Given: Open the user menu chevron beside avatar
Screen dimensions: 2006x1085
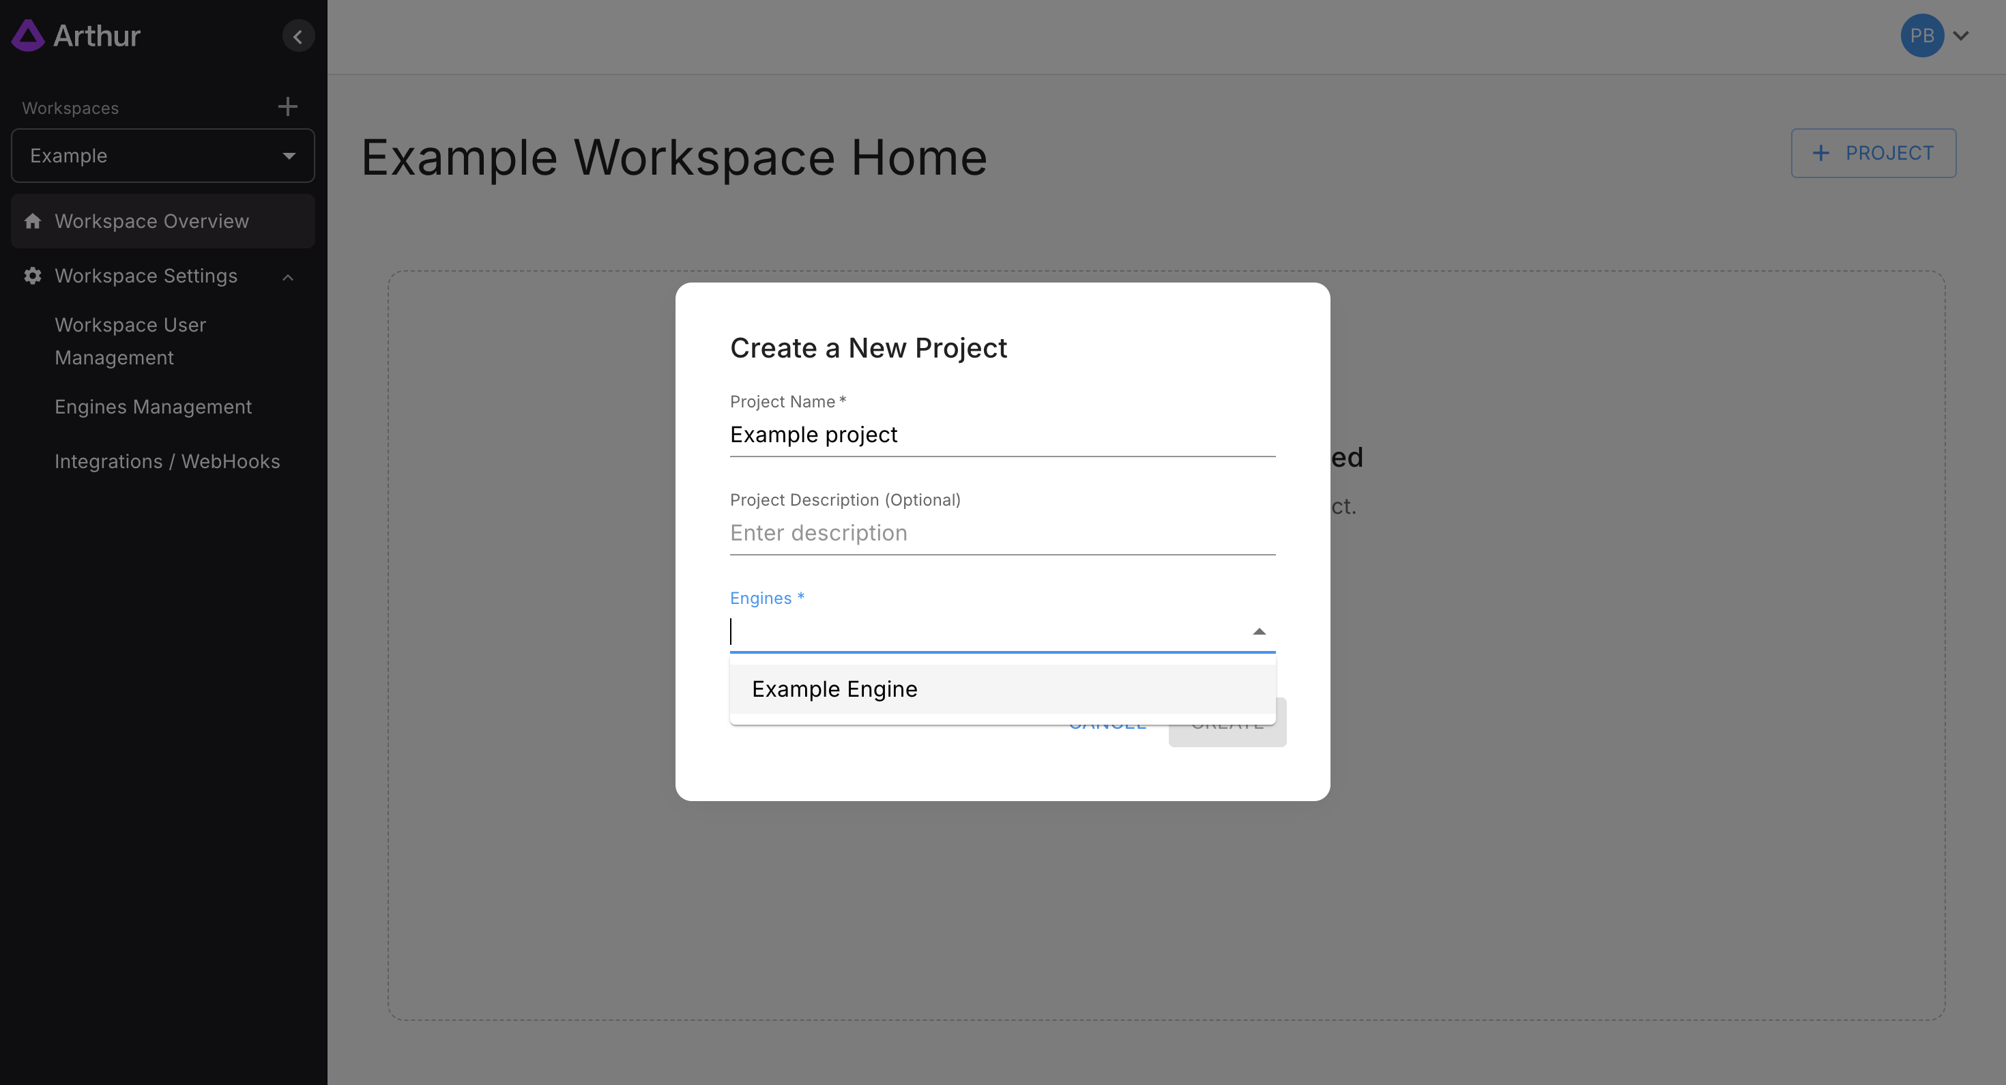Looking at the screenshot, I should pyautogui.click(x=1961, y=36).
